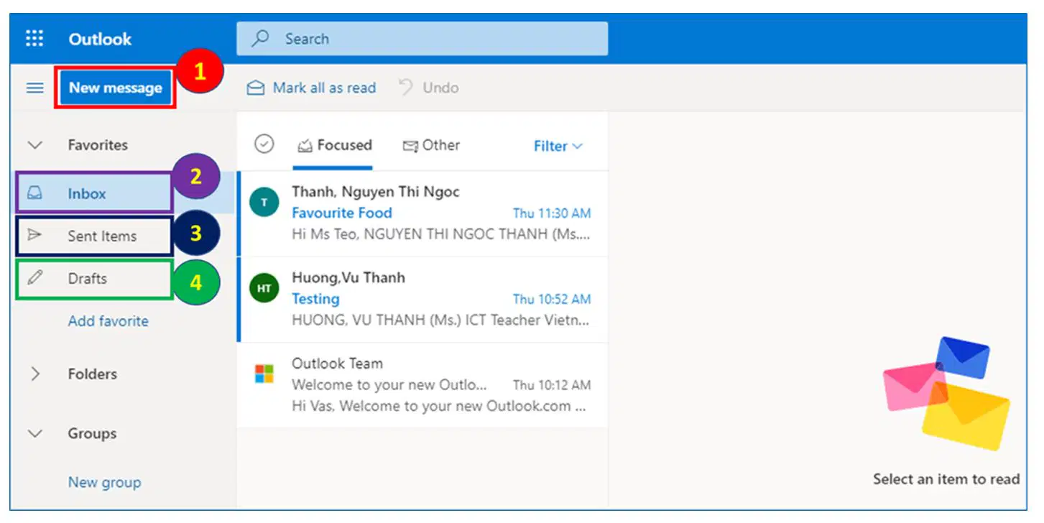Open the Favourite Food email subject

tap(342, 213)
